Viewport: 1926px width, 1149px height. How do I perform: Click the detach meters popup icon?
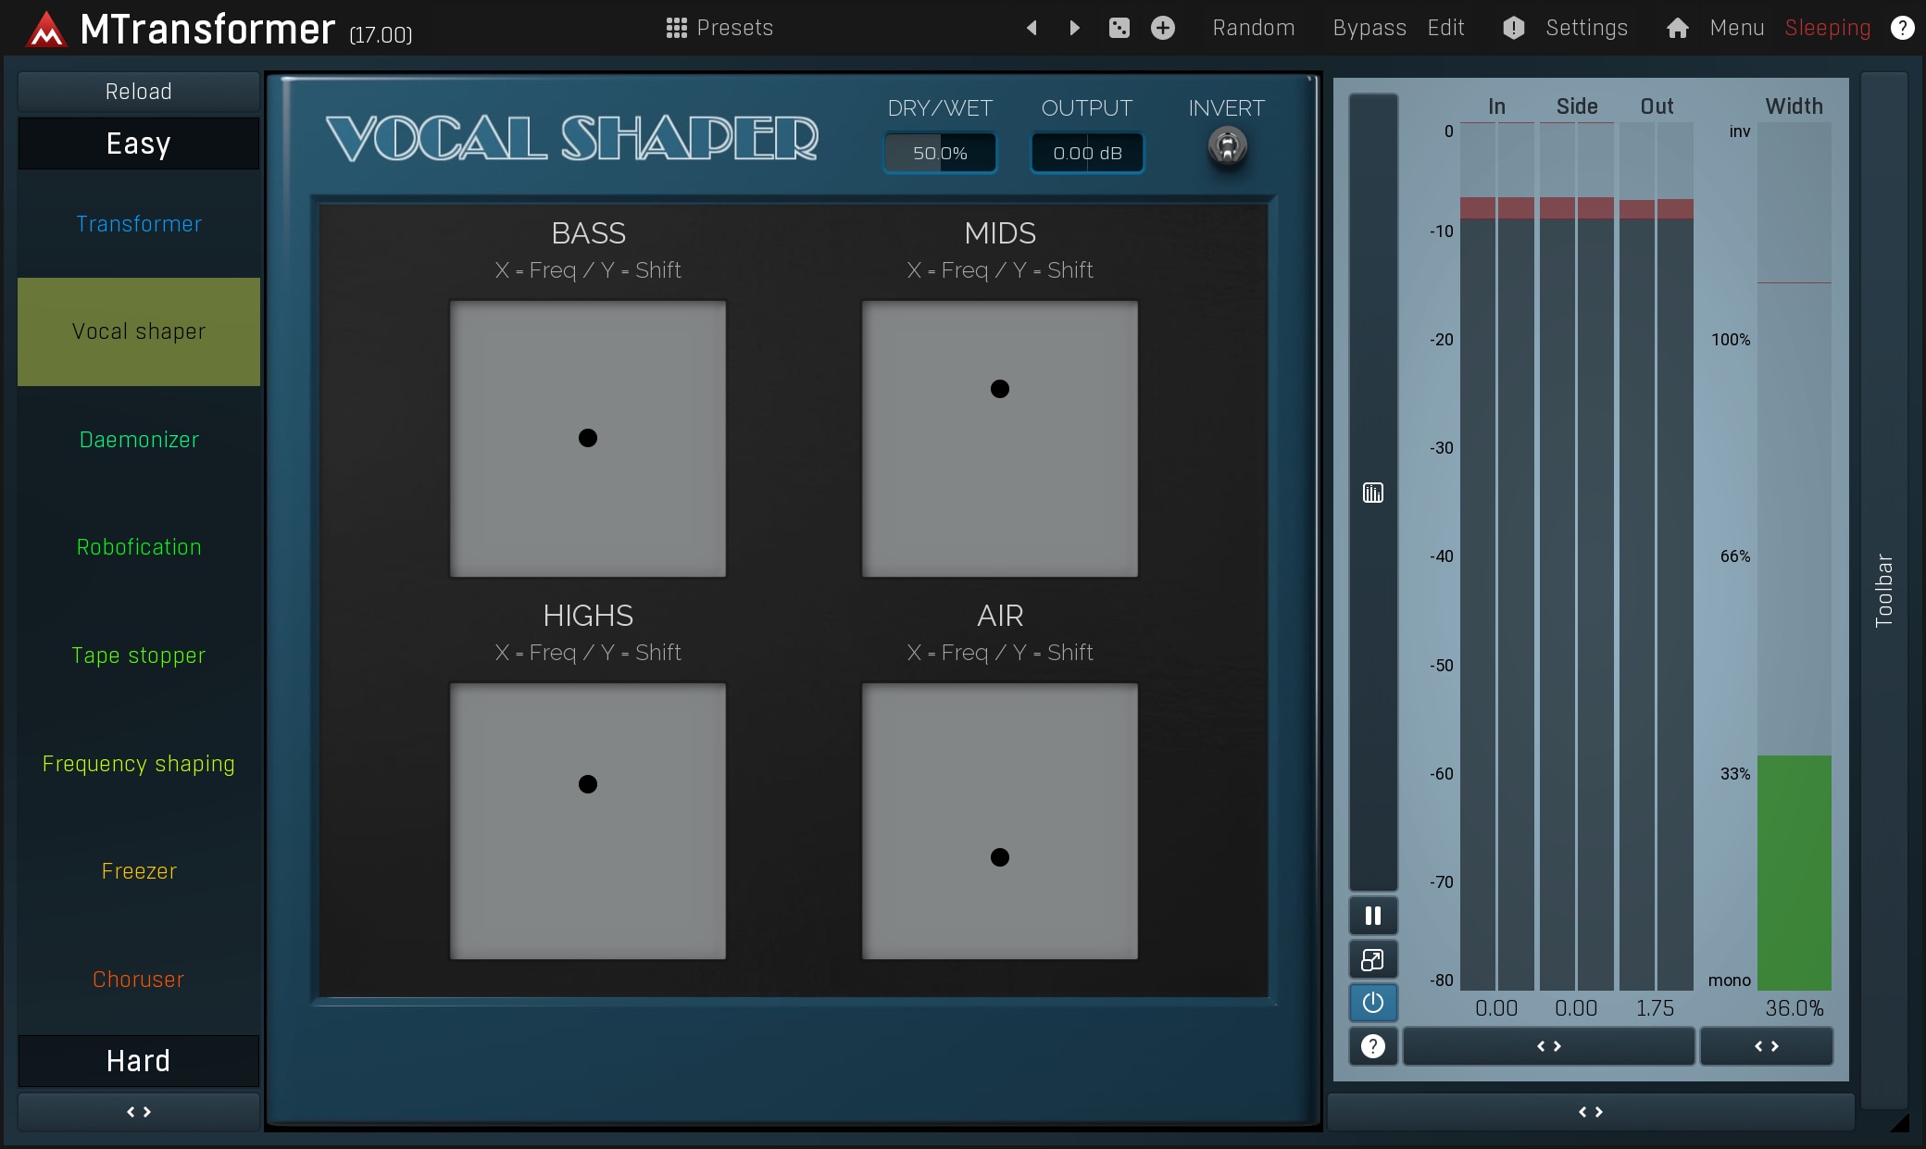(1372, 960)
